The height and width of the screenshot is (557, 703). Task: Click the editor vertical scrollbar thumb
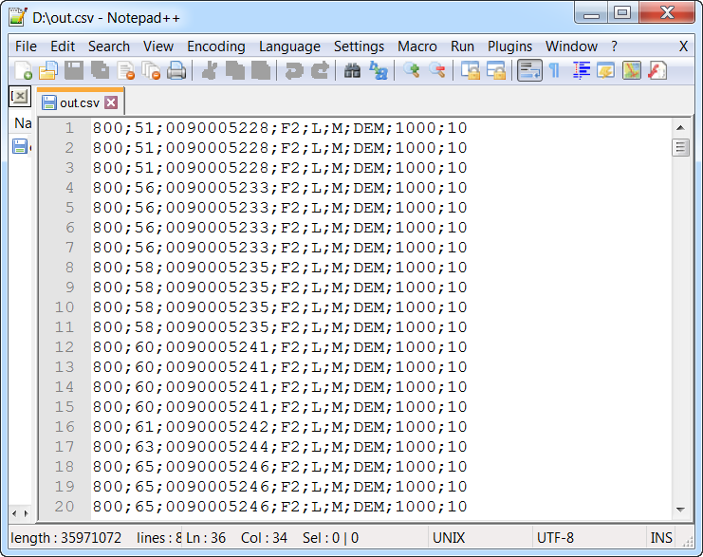(x=680, y=147)
